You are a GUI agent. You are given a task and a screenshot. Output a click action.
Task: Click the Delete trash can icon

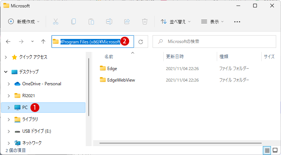click(145, 22)
